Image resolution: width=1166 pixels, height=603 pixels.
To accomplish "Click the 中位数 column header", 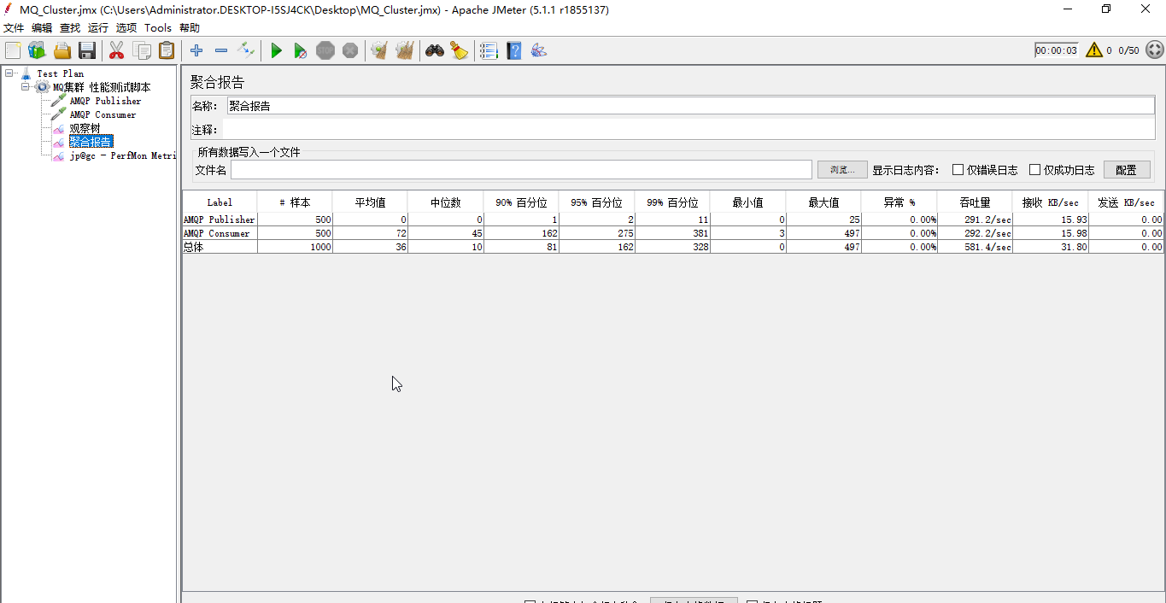I will tap(446, 202).
